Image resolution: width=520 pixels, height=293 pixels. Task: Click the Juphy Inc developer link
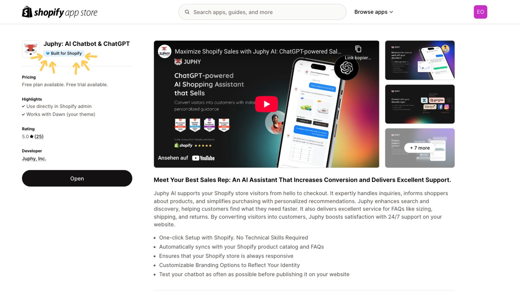34,158
